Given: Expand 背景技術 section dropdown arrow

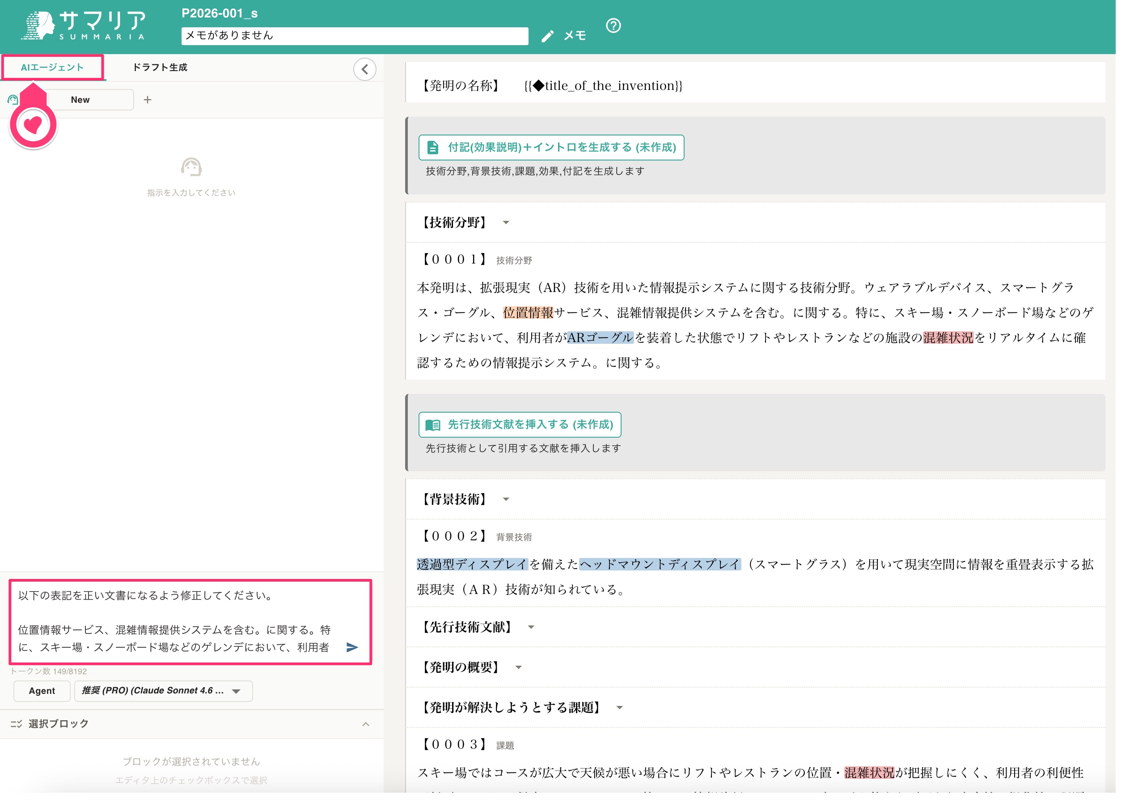Looking at the screenshot, I should coord(506,499).
